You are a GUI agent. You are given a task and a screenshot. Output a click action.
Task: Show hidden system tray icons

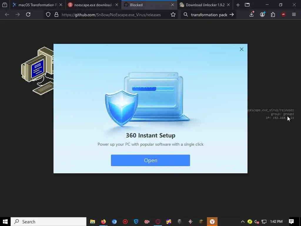tap(243, 222)
